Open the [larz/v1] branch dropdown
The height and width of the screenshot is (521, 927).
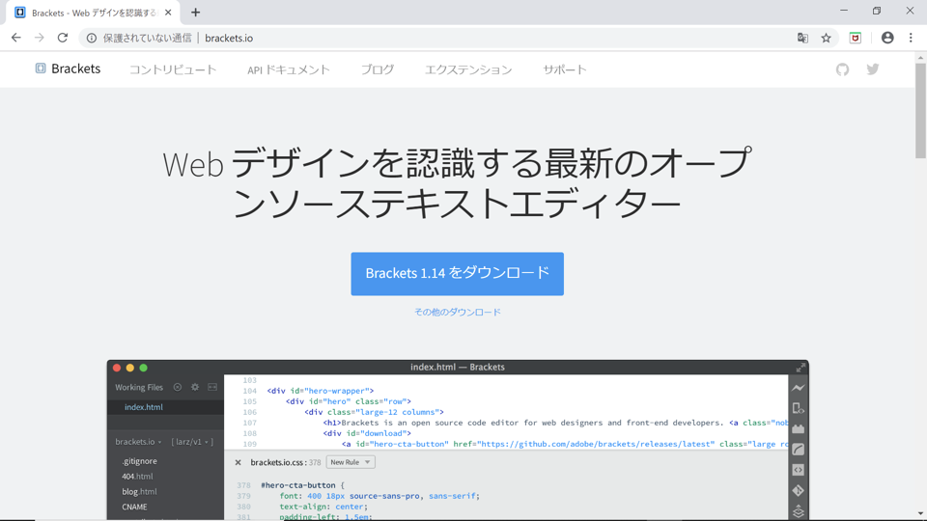(192, 442)
